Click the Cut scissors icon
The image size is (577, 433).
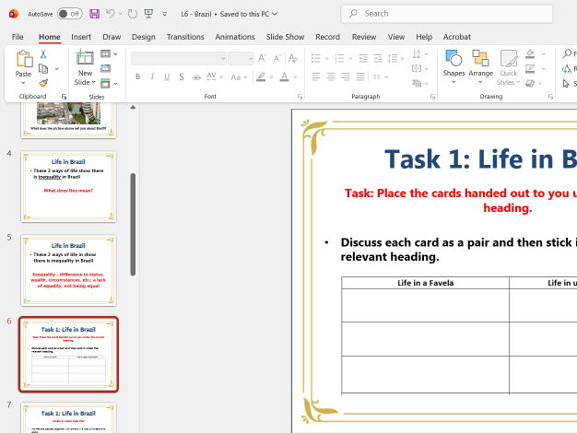[43, 54]
